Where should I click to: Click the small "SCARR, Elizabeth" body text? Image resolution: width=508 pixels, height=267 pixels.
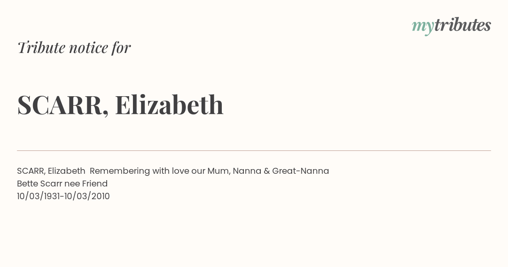pos(51,171)
